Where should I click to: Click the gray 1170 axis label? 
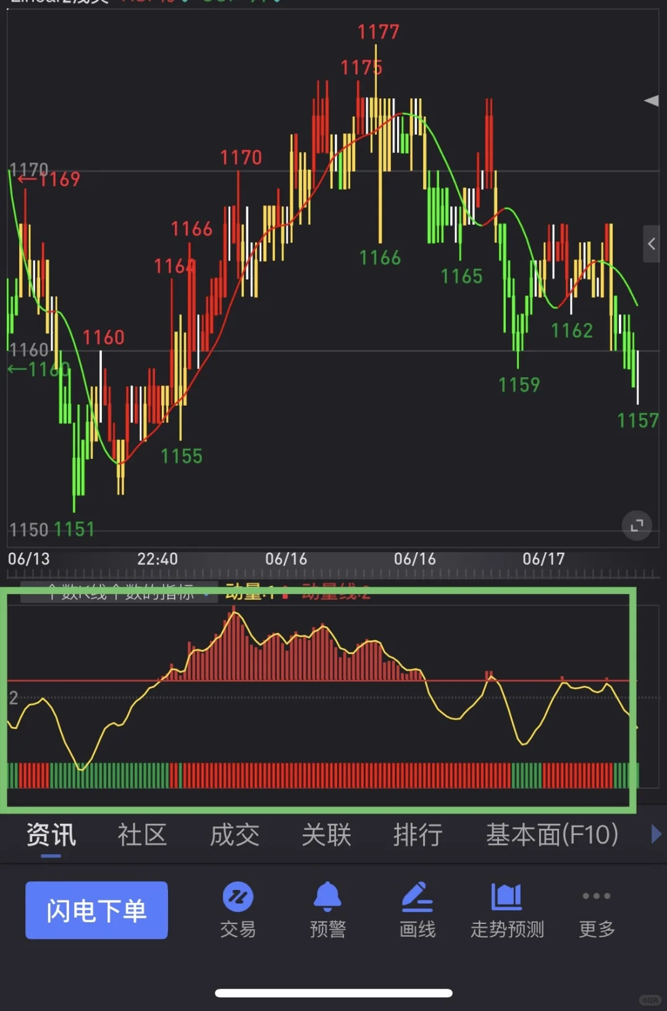point(29,169)
